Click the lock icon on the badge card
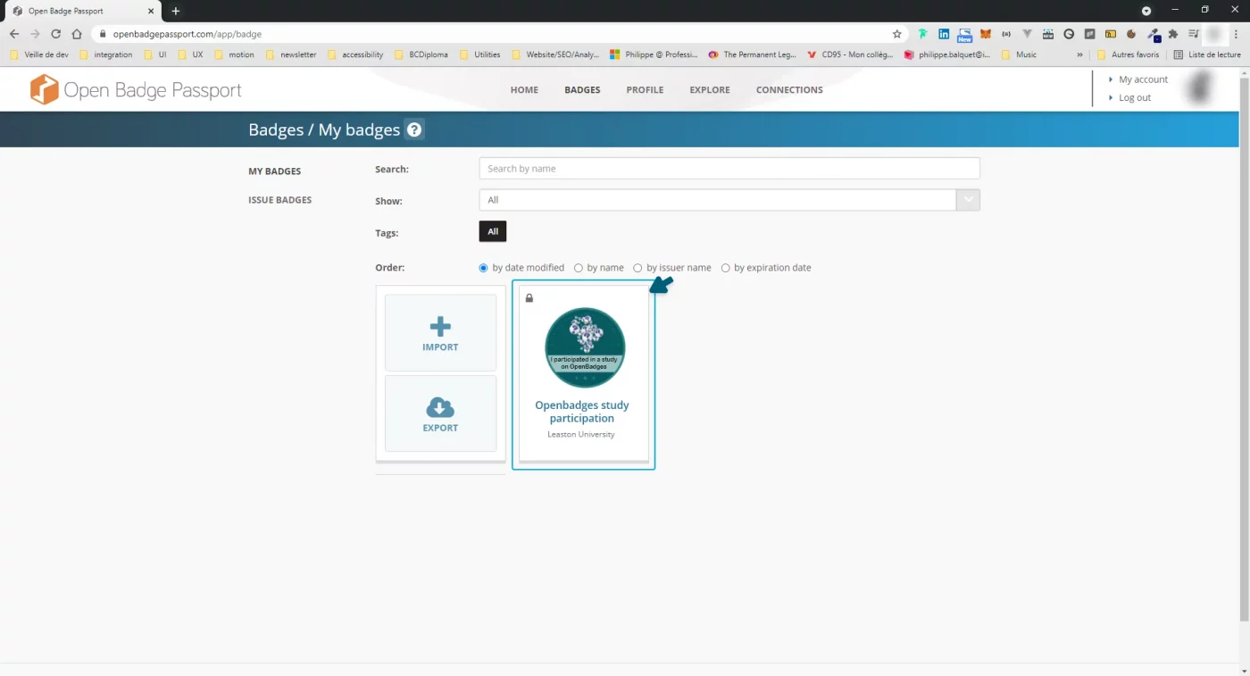This screenshot has width=1250, height=676. (529, 298)
